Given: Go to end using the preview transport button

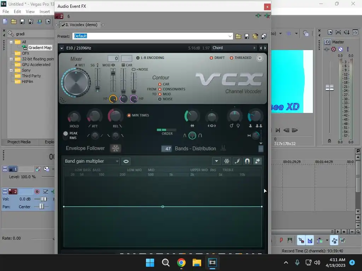Looking at the screenshot, I should click(278, 130).
